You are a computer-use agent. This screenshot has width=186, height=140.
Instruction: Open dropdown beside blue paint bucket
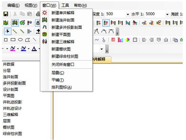pos(29,49)
